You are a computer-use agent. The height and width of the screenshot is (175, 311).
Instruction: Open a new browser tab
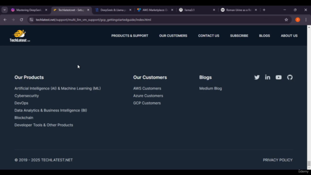click(x=264, y=10)
